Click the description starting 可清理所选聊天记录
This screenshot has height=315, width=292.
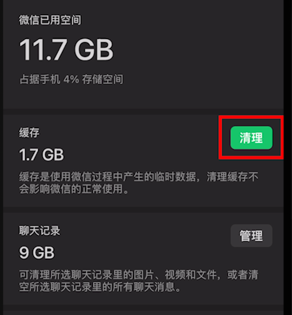pyautogui.click(x=139, y=280)
